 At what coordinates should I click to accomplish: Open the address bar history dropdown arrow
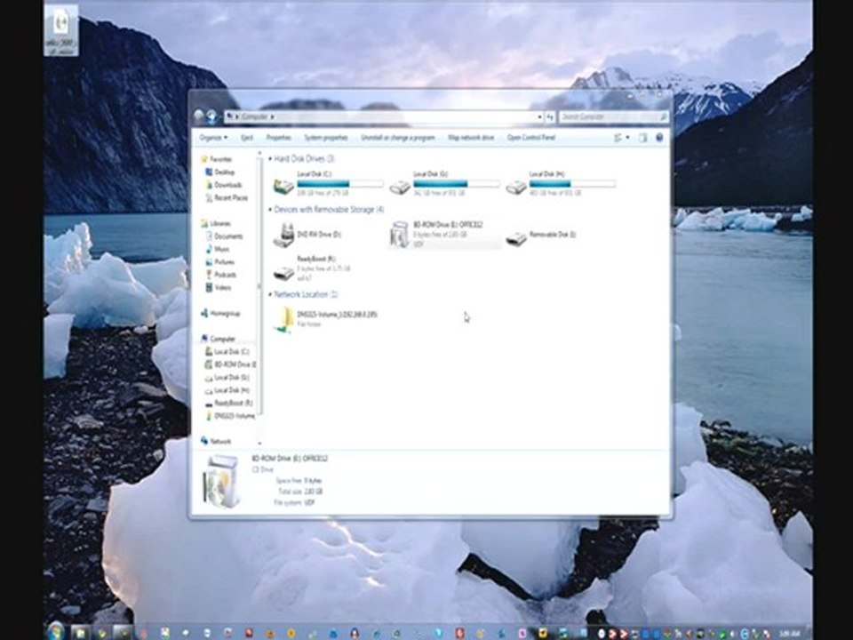click(539, 116)
